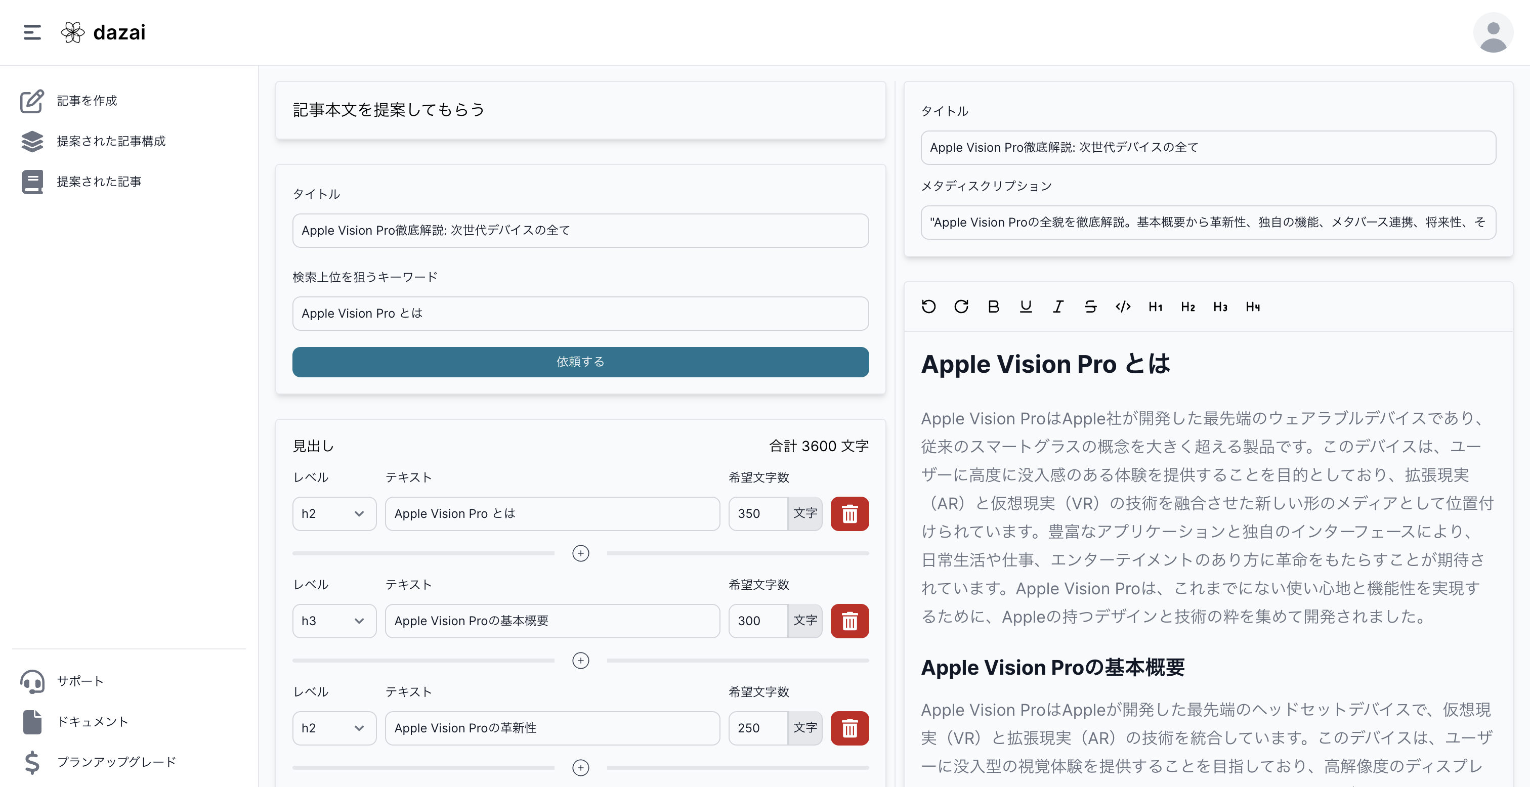
Task: Click the サポート headset icon
Action: (x=32, y=681)
